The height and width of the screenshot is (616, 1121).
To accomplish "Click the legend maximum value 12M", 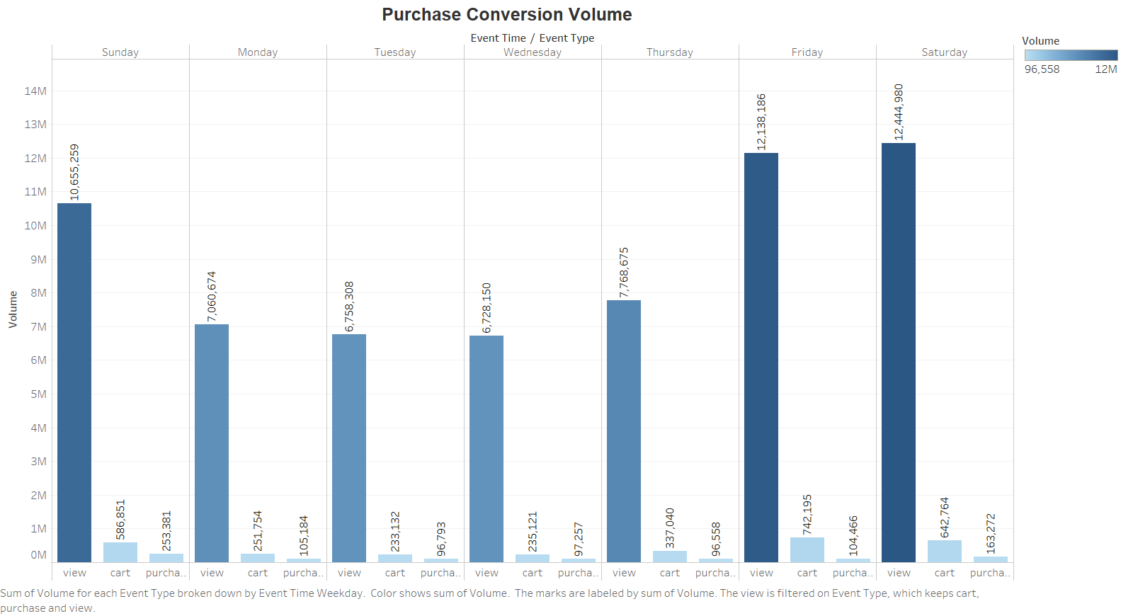I will (1106, 69).
